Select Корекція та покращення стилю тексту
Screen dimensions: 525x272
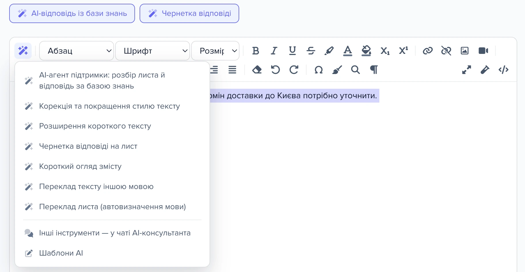pos(112,106)
